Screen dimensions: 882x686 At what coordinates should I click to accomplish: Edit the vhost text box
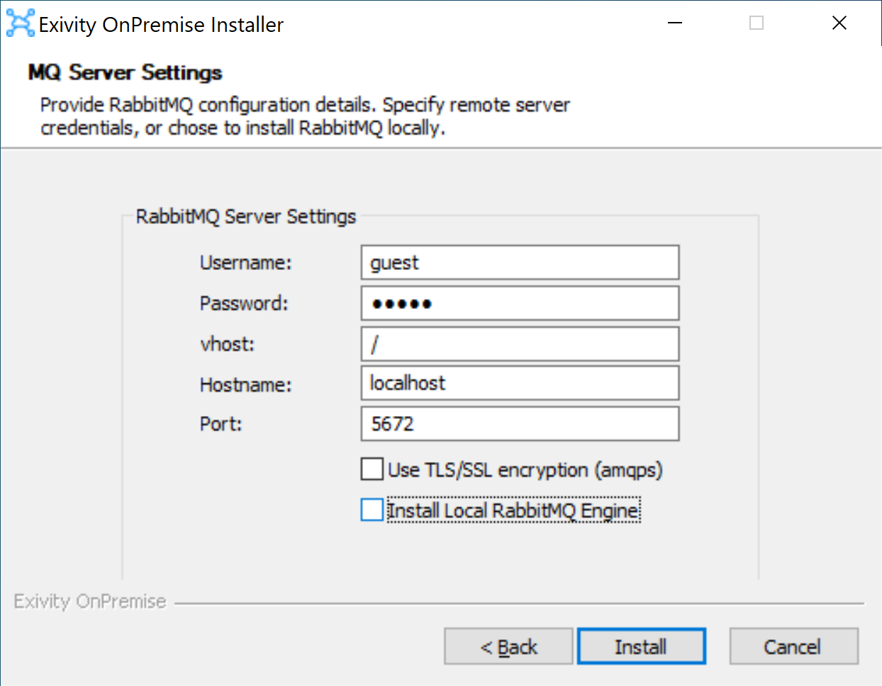pos(520,344)
